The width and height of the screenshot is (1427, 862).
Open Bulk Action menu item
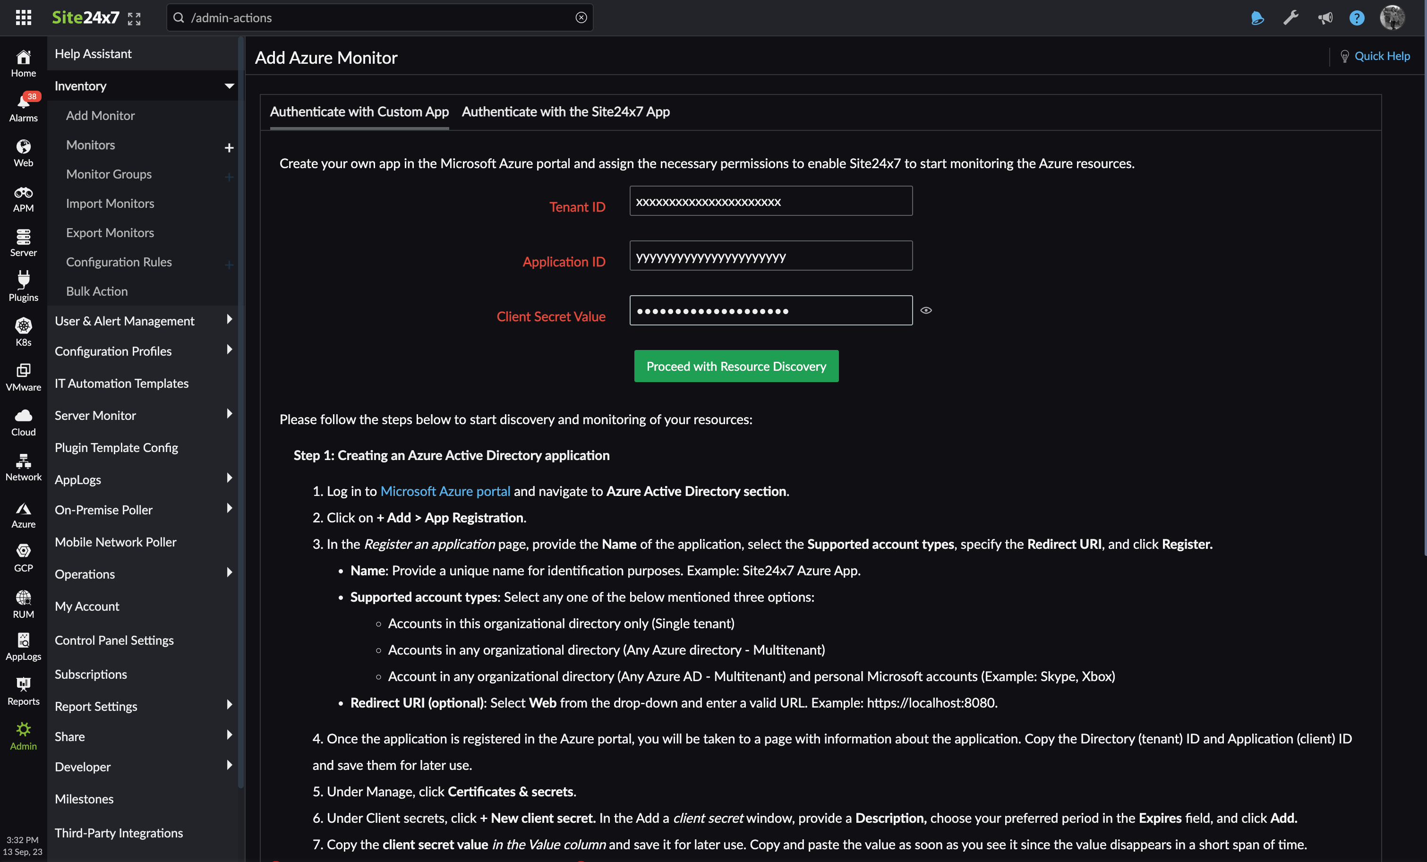pos(97,291)
